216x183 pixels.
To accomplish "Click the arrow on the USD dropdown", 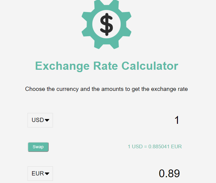I will (x=47, y=120).
